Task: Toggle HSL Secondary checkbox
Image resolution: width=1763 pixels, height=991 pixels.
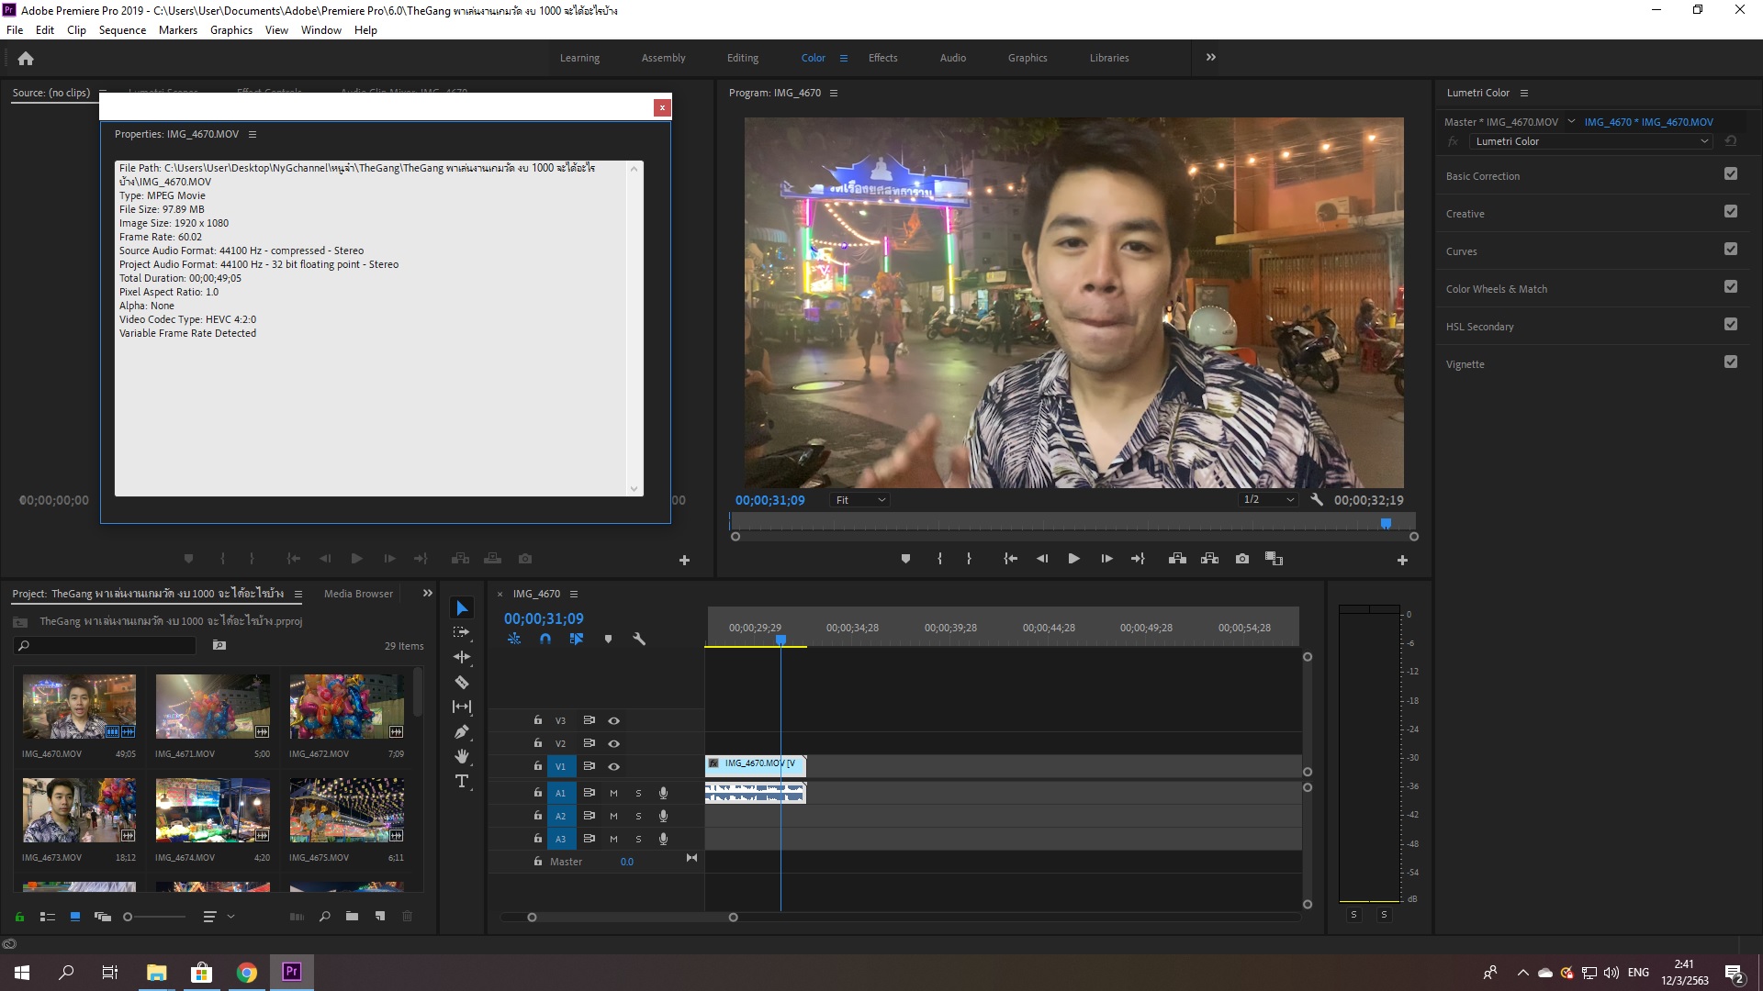Action: [1731, 324]
